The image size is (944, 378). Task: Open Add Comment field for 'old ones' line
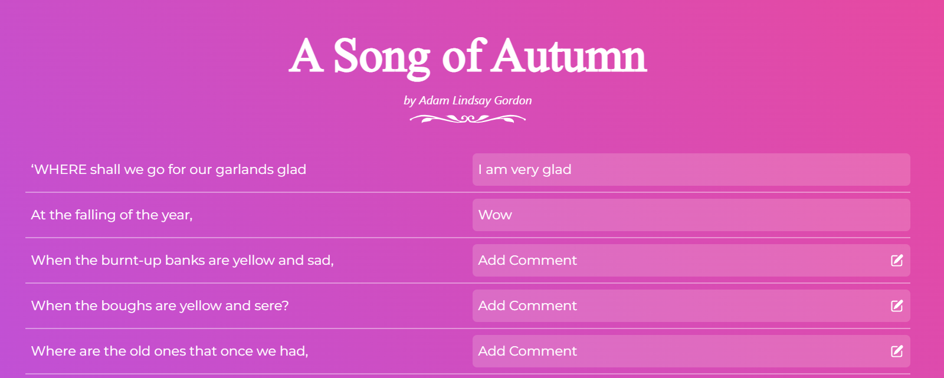click(678, 351)
